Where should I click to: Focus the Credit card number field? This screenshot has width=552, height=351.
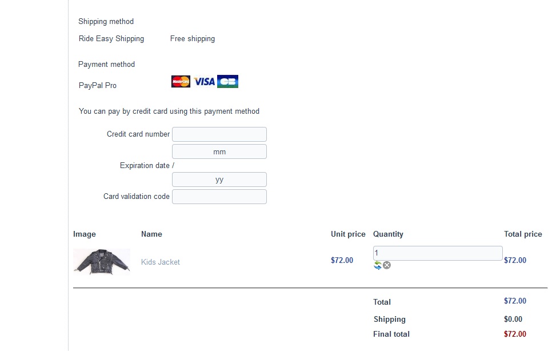pyautogui.click(x=219, y=134)
